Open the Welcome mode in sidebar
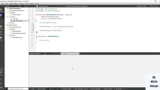The image size is (160, 90). [x=1, y=10]
